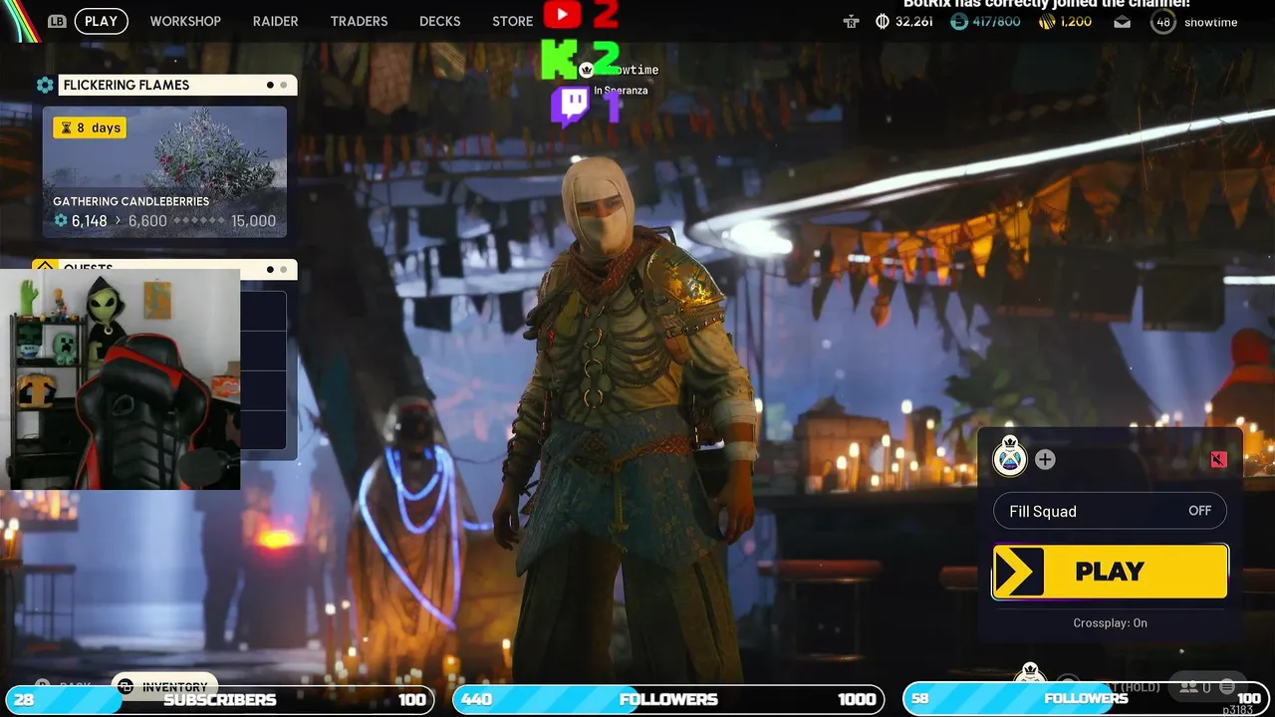Click the LB bumper hint icon
The height and width of the screenshot is (717, 1275).
[57, 21]
